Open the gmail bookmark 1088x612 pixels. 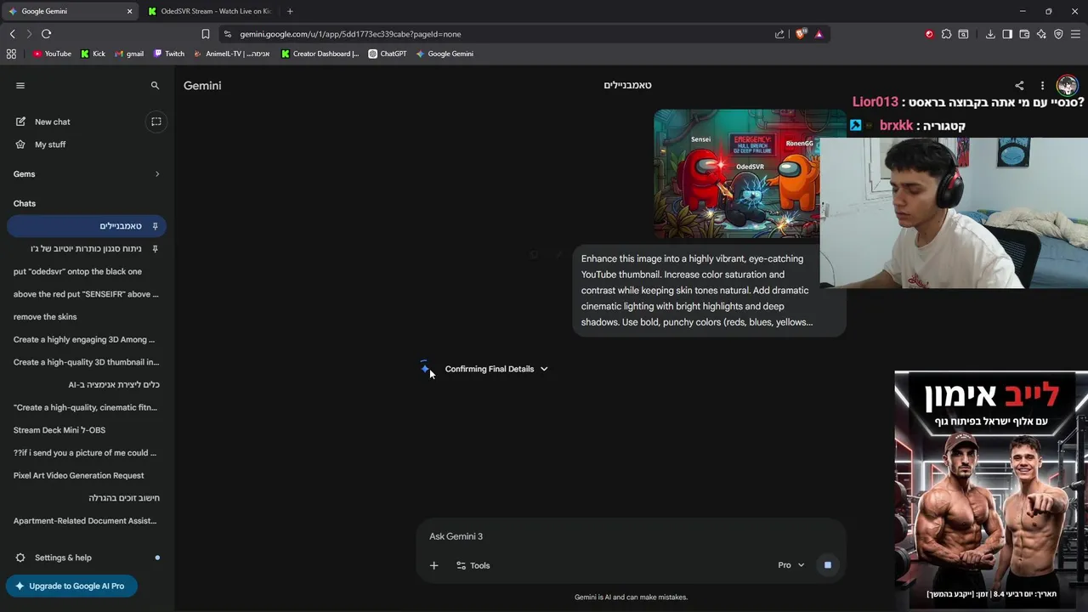pyautogui.click(x=129, y=54)
